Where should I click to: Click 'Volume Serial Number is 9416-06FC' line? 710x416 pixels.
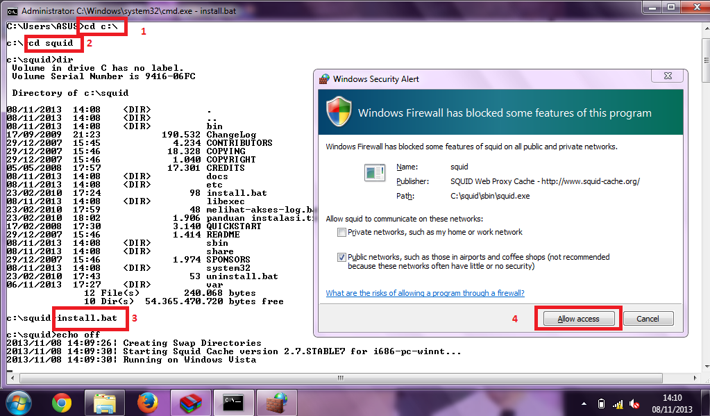pyautogui.click(x=103, y=76)
